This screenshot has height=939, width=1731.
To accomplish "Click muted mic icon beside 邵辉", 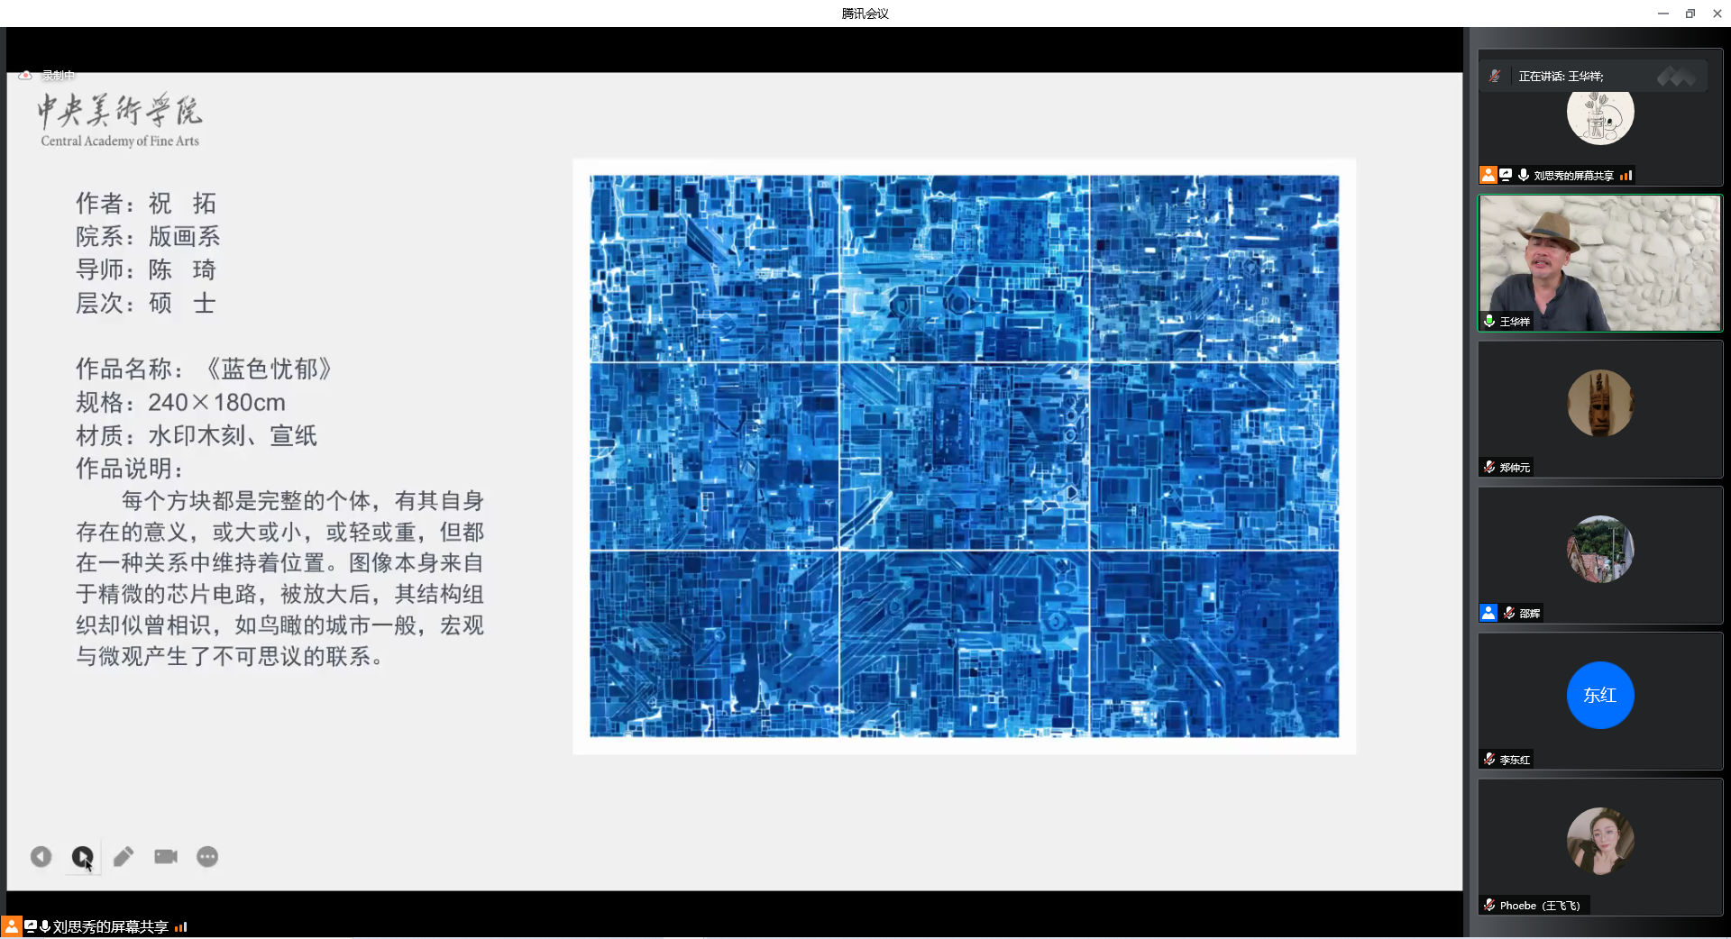I will pos(1509,613).
